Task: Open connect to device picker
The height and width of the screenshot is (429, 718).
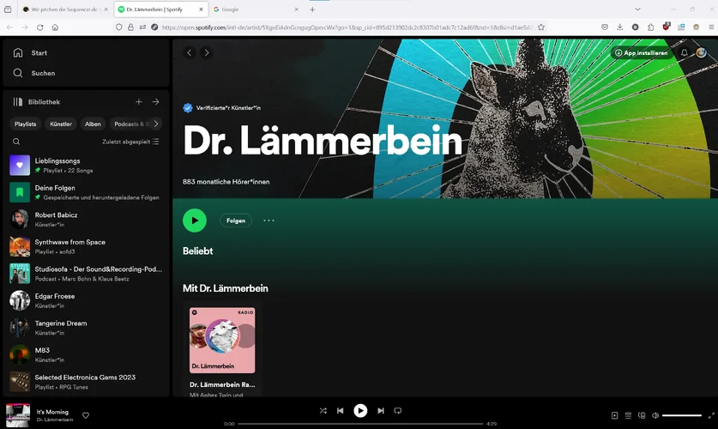Action: (x=642, y=415)
